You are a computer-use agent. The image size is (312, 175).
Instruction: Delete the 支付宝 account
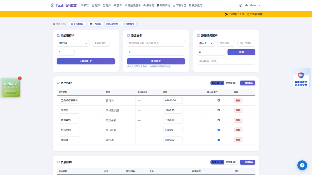pos(238,110)
